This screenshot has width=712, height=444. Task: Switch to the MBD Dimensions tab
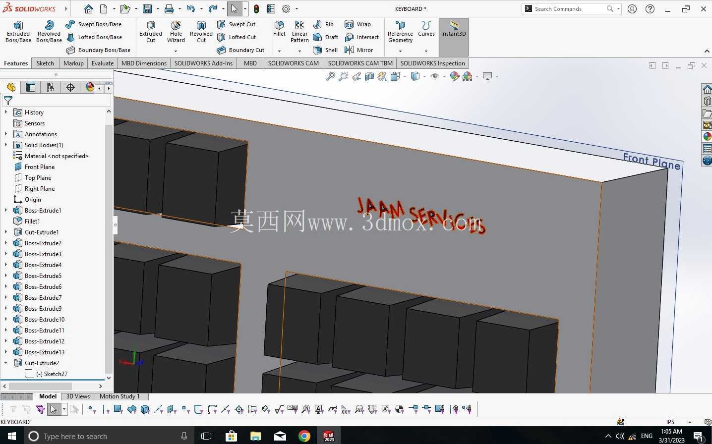pos(144,63)
